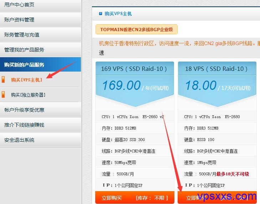Screen dimensions: 260x204
Task: Select 管理我的产品服务 menu entry
Action: (x=24, y=50)
